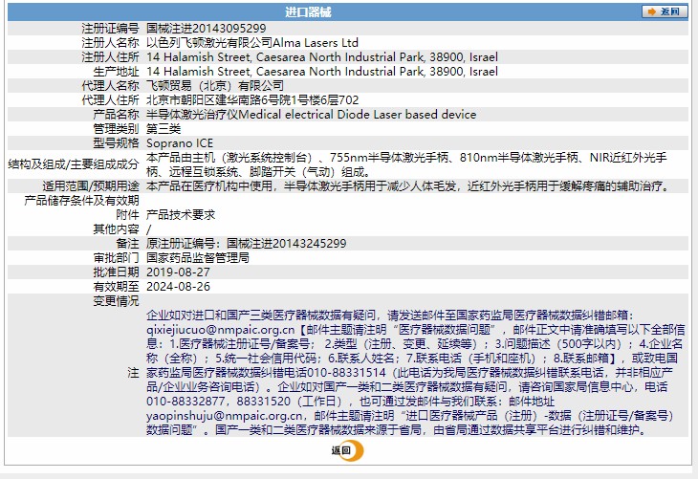Click email qixiejiucuo@nmpaic.org.cn in note
The width and height of the screenshot is (698, 479).
click(x=220, y=330)
